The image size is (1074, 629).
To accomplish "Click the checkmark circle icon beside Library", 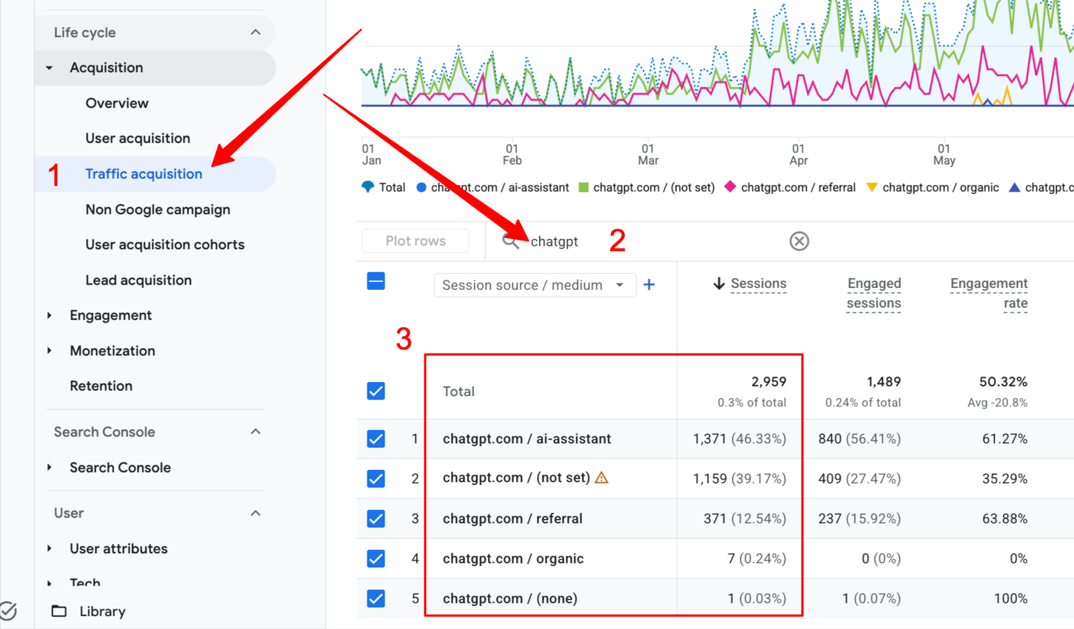I will (7, 611).
